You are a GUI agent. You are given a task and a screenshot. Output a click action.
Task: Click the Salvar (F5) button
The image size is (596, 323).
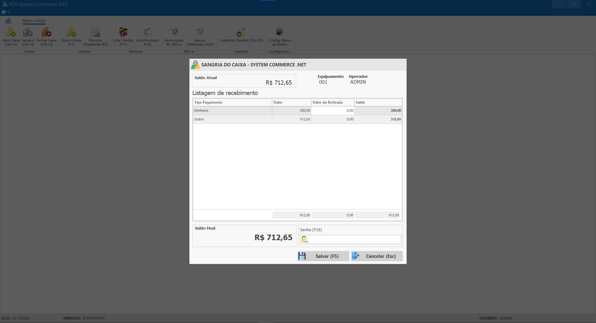pos(323,256)
